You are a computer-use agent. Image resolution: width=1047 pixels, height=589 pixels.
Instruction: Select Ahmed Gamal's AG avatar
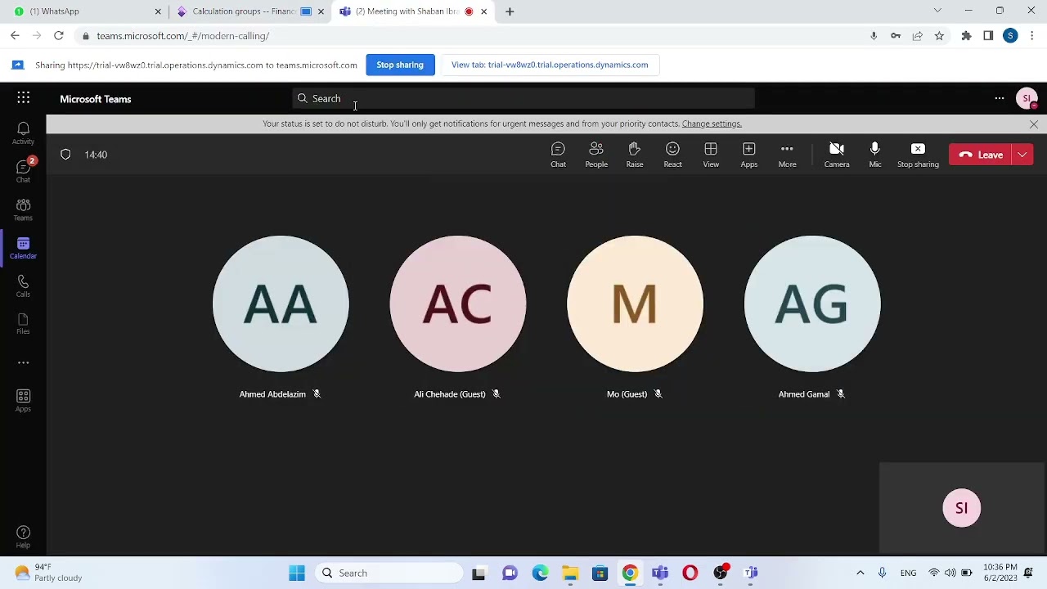(x=812, y=303)
